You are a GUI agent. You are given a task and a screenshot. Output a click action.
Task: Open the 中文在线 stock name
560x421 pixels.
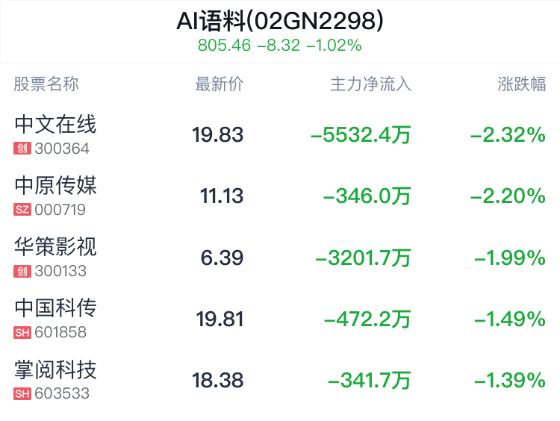pyautogui.click(x=55, y=124)
